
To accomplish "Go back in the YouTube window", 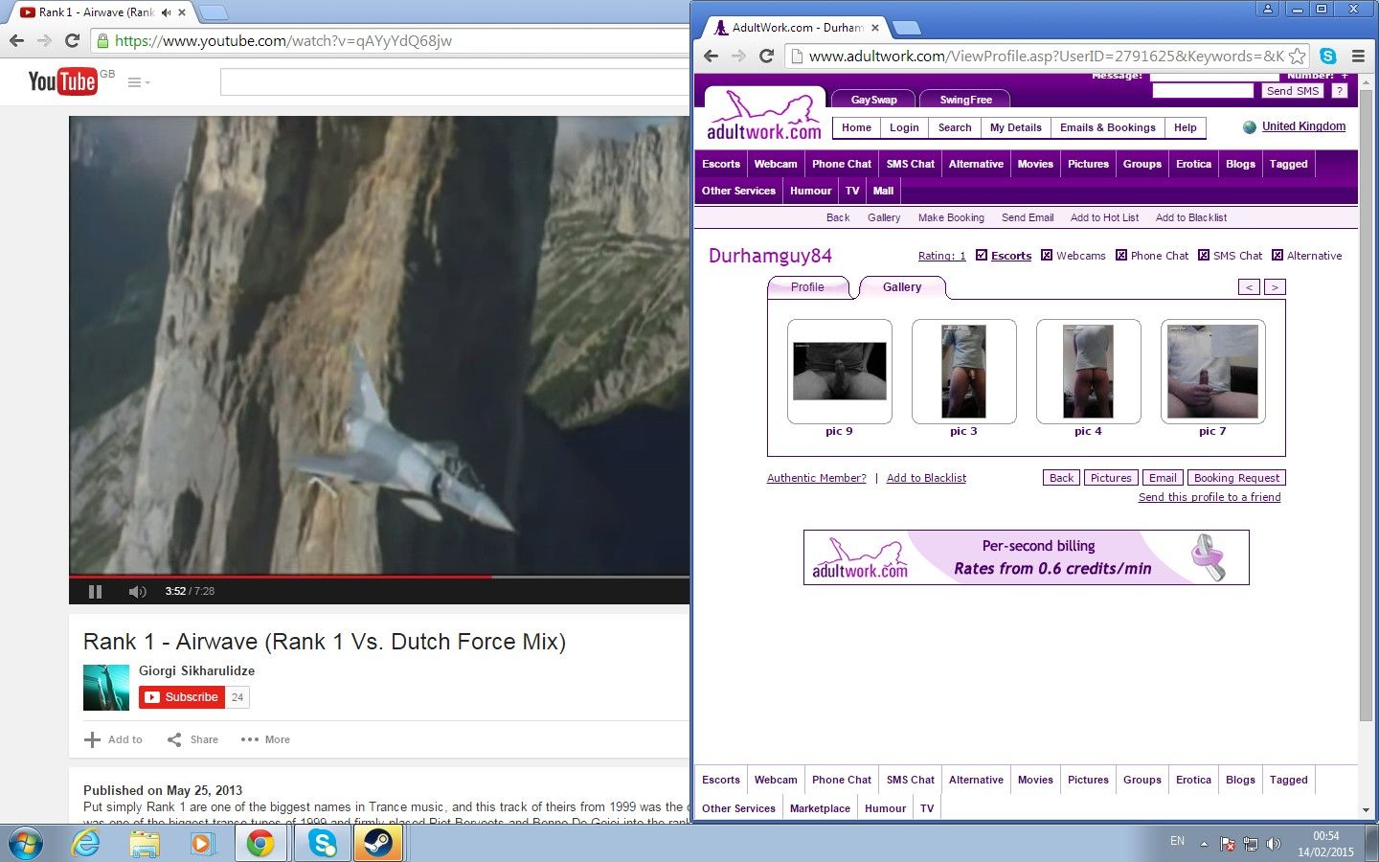I will [16, 40].
